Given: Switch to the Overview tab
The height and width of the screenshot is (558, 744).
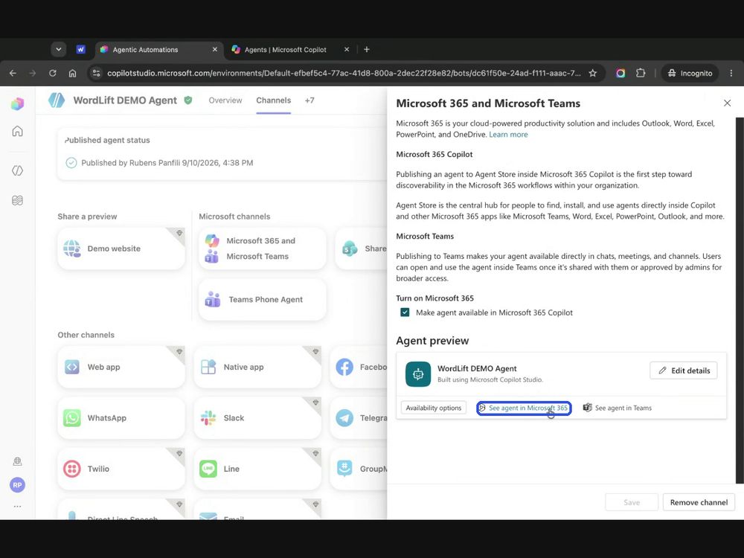Looking at the screenshot, I should pos(225,100).
